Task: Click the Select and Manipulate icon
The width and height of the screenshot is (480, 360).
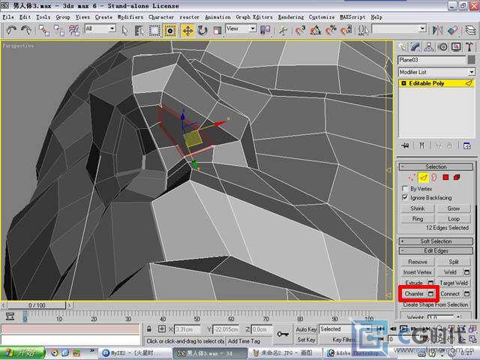Action: [283, 30]
